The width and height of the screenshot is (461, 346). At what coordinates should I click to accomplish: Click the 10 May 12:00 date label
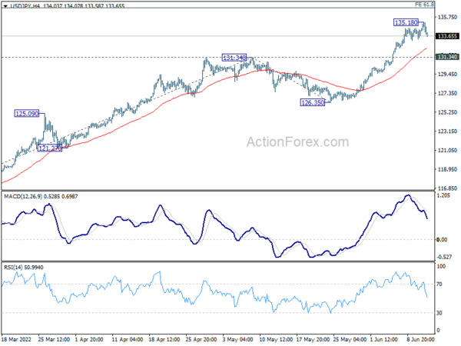(277, 339)
